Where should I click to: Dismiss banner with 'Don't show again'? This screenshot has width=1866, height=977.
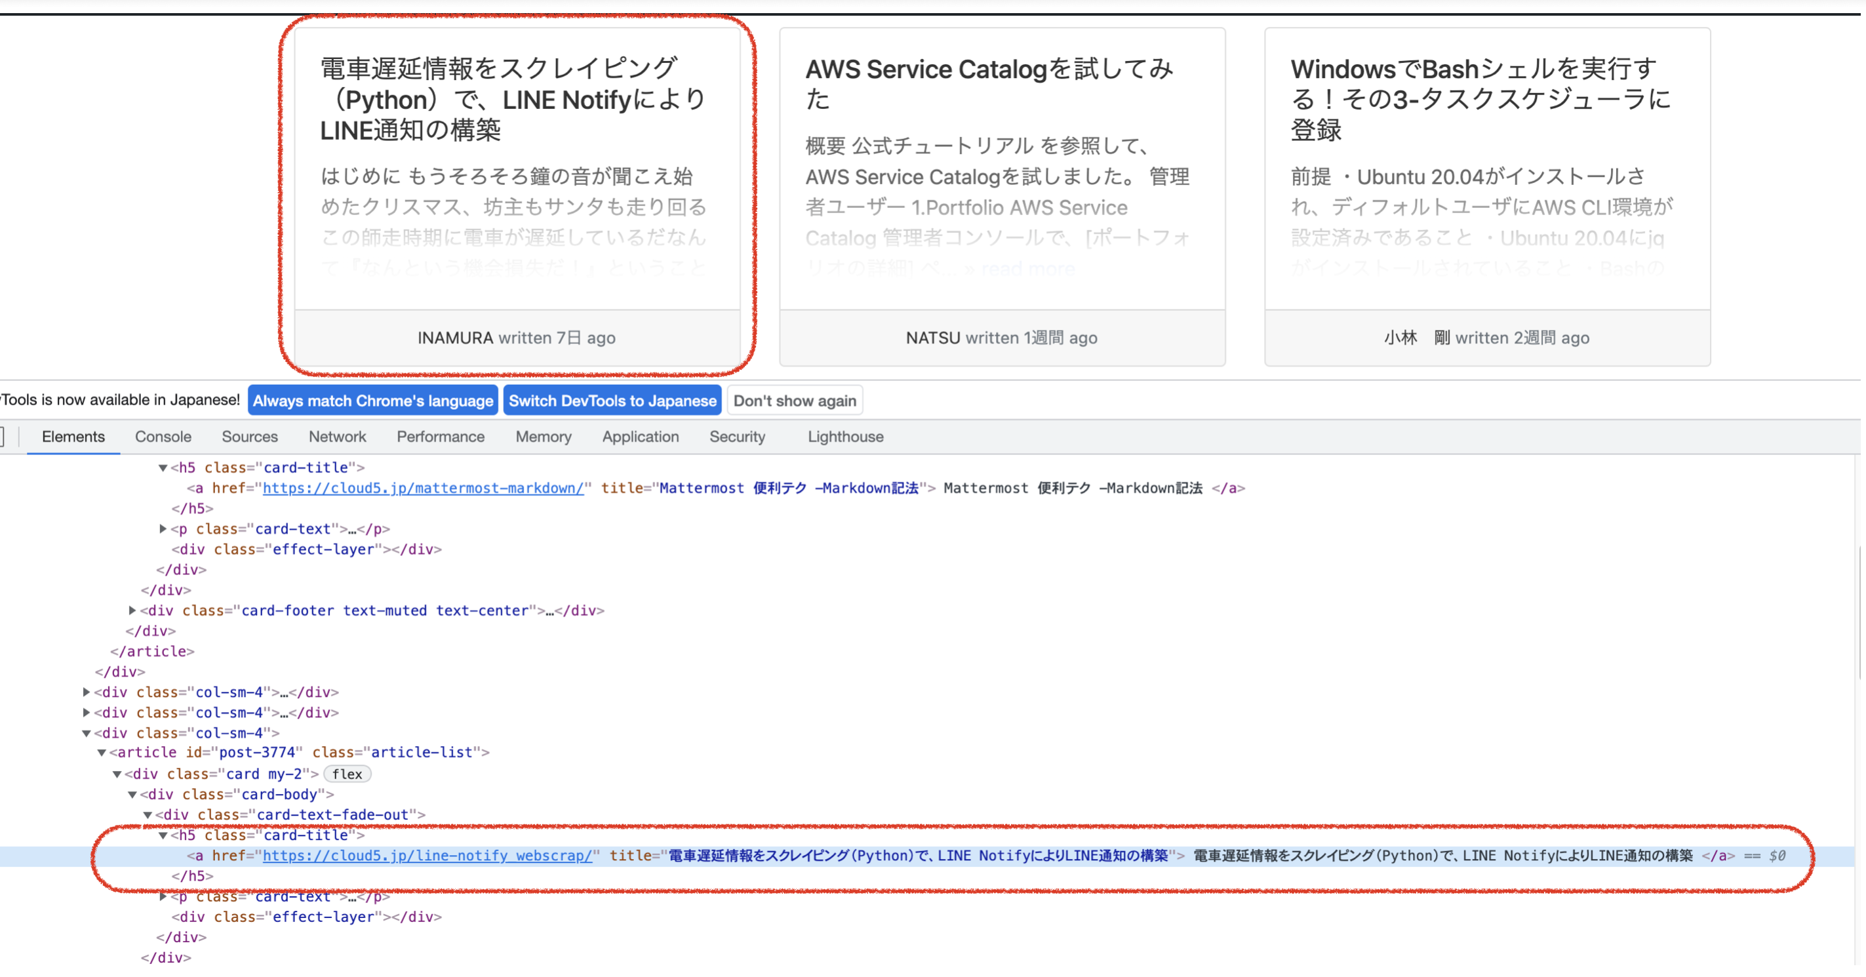795,400
